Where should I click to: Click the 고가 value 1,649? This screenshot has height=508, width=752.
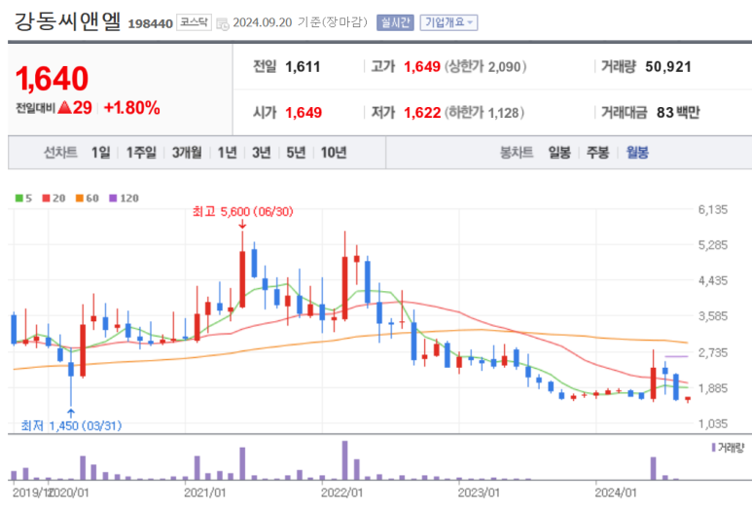click(x=422, y=67)
